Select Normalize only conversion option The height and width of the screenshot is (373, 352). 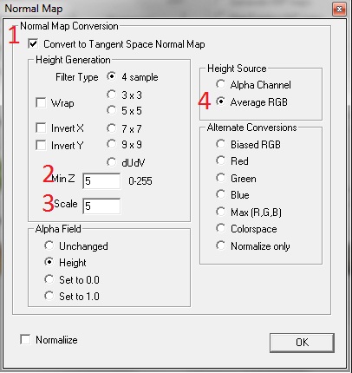point(220,245)
